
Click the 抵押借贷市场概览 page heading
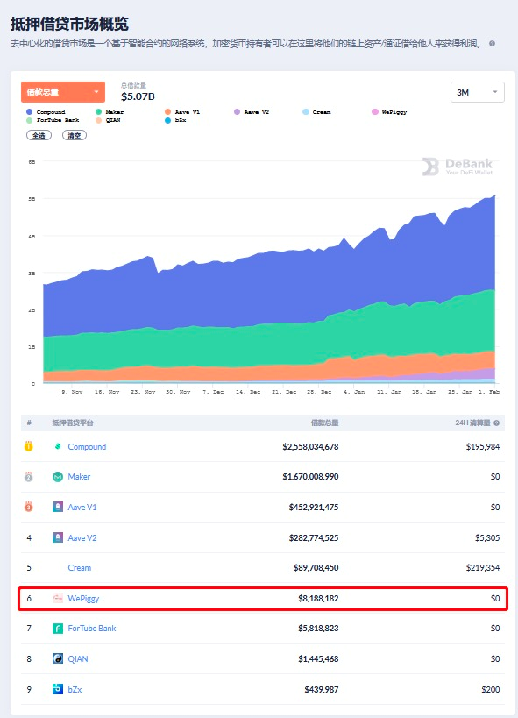click(69, 24)
